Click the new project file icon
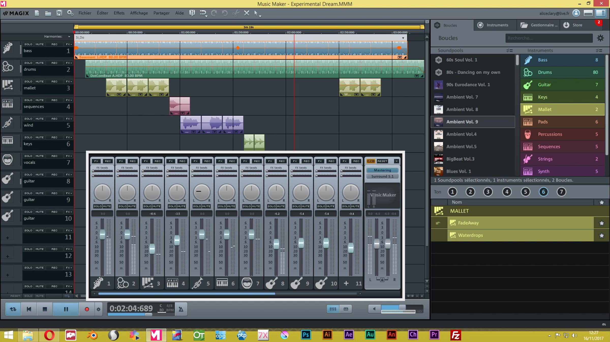This screenshot has height=342, width=610. [x=37, y=13]
